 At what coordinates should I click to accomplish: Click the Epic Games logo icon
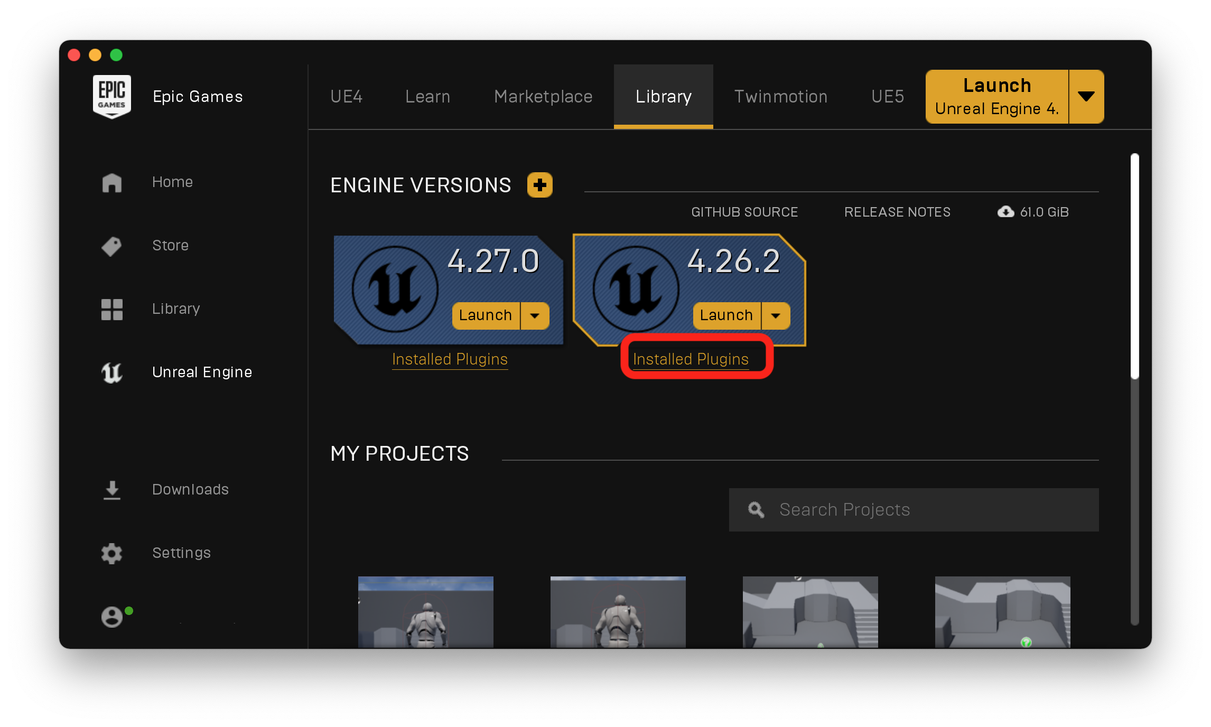111,96
